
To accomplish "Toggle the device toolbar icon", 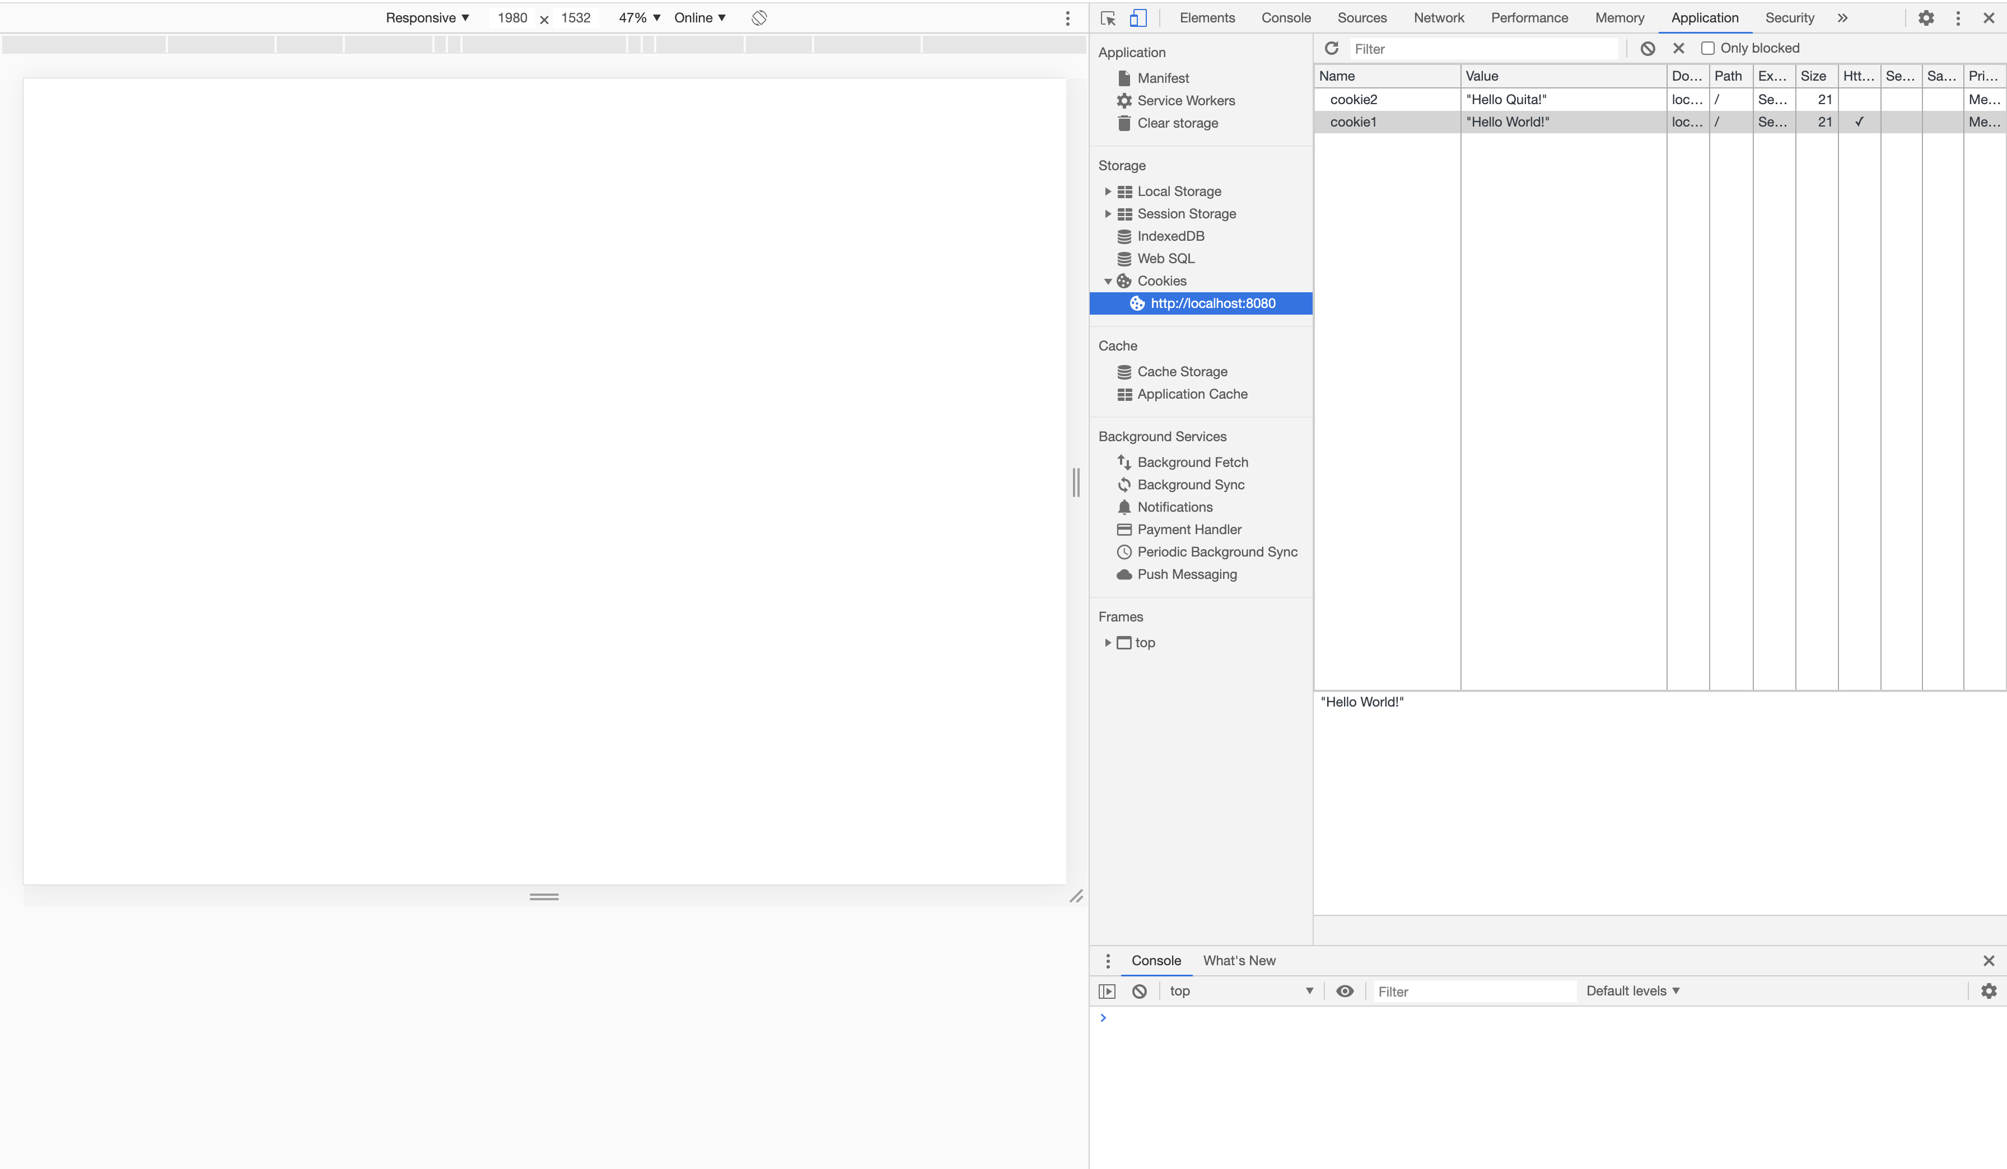I will pyautogui.click(x=1138, y=17).
